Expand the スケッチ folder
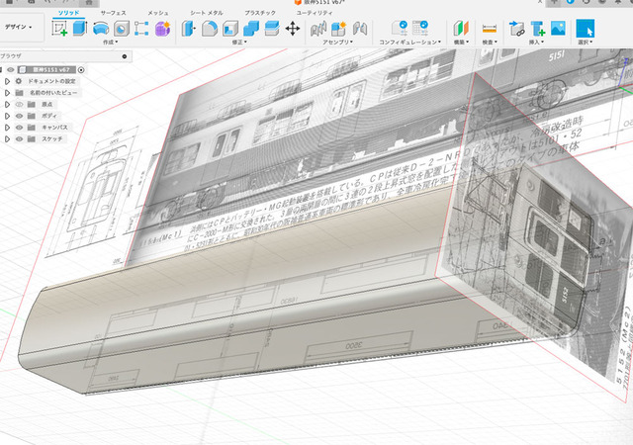This screenshot has width=633, height=445. [x=7, y=138]
